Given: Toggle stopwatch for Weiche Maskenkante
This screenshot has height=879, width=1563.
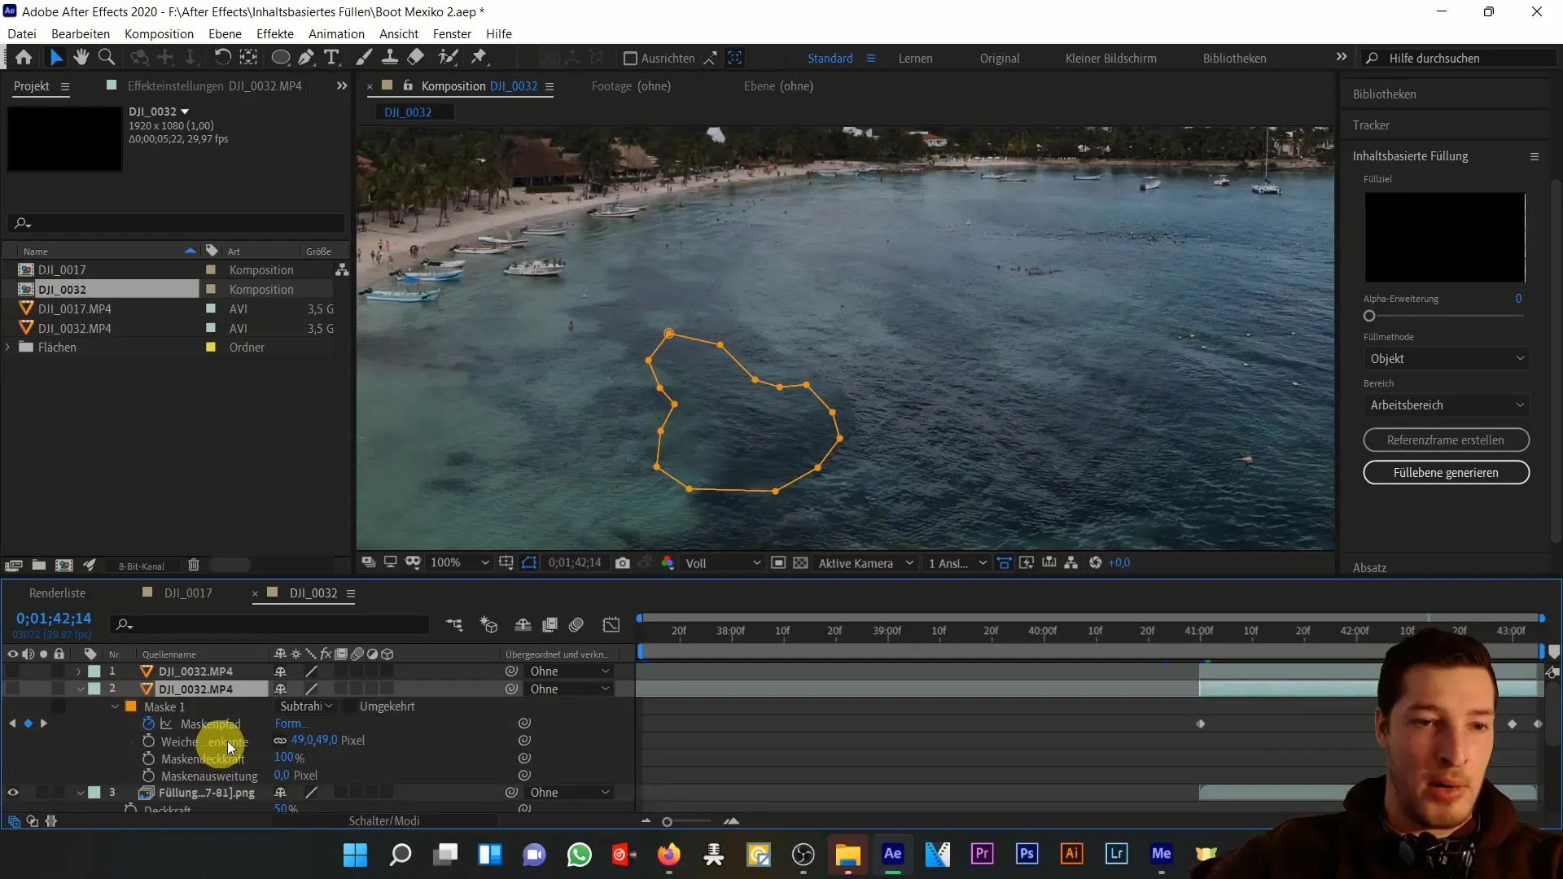Looking at the screenshot, I should point(148,741).
